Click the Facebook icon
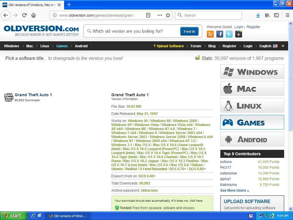The height and width of the screenshot is (220, 293). pyautogui.click(x=220, y=34)
